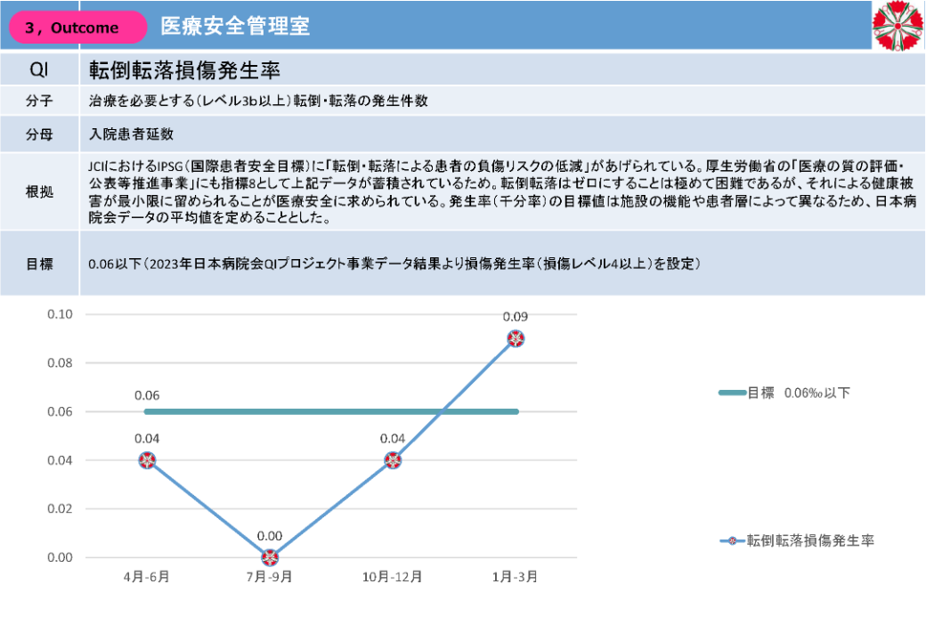Click the 目標 row label in the table
Screen dimensions: 926x641
pyautogui.click(x=39, y=264)
